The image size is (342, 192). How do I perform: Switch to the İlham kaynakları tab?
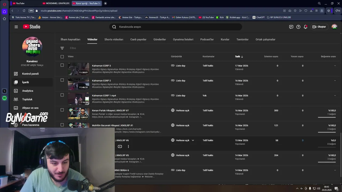pos(71,39)
